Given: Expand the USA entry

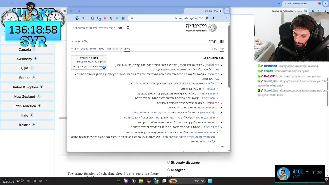Looking at the screenshot, I should click(x=32, y=68).
